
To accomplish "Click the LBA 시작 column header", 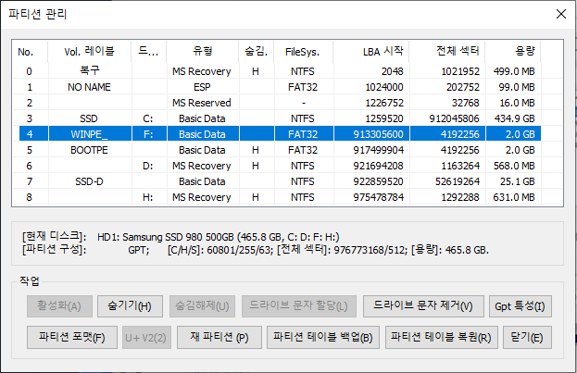I will [370, 52].
